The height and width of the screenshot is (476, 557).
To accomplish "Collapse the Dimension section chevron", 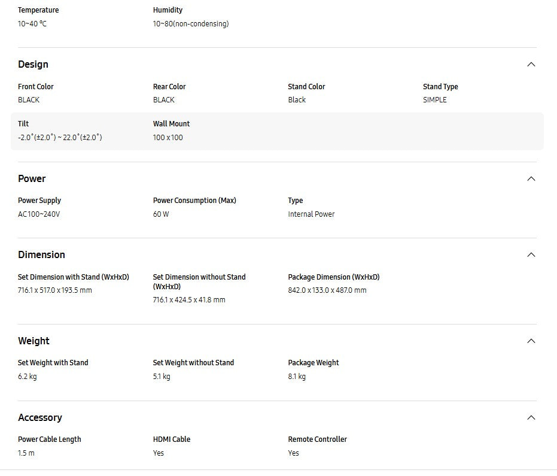I will point(531,255).
